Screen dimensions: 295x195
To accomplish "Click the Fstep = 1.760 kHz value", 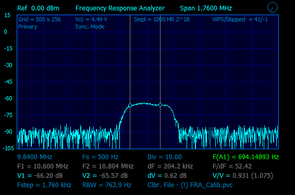I will click(44, 185).
